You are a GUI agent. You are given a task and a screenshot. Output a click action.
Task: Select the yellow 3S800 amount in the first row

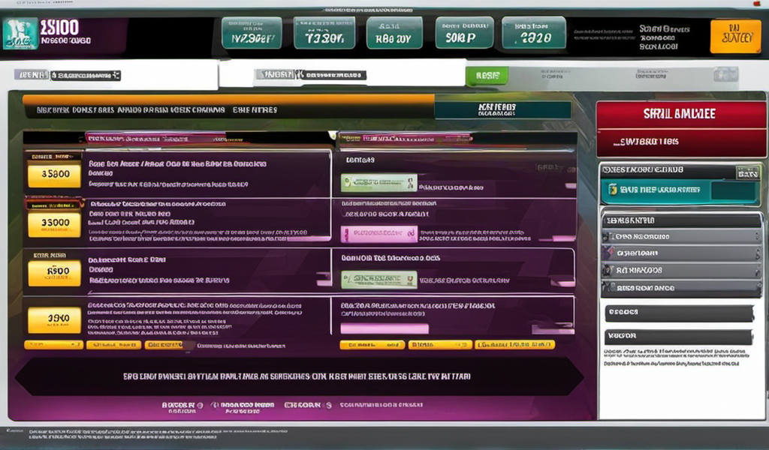(54, 175)
